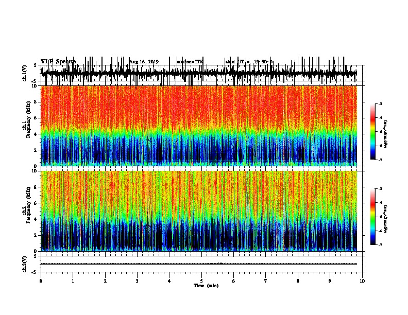Click the "ch.3(V)" y-axis label
Screen dimensions: 408x315
pos(25,264)
